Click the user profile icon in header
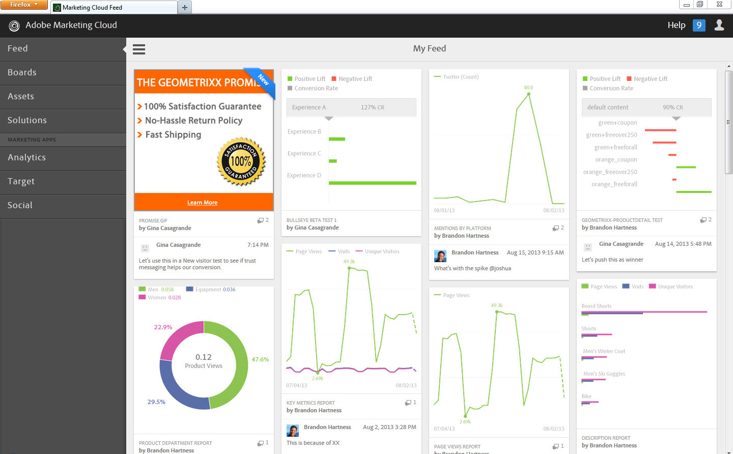Viewport: 733px width, 454px height. click(x=719, y=25)
